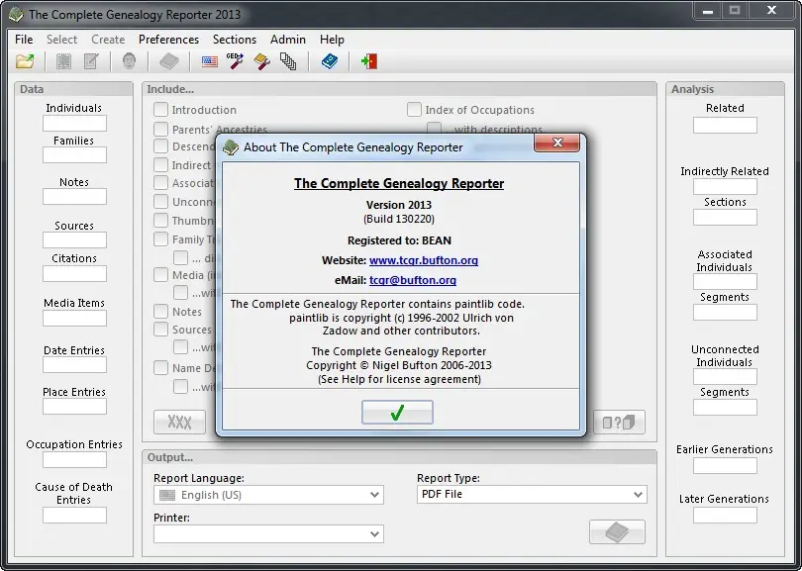This screenshot has height=571, width=802.
Task: Toggle the Name De... checkbox
Action: 160,368
